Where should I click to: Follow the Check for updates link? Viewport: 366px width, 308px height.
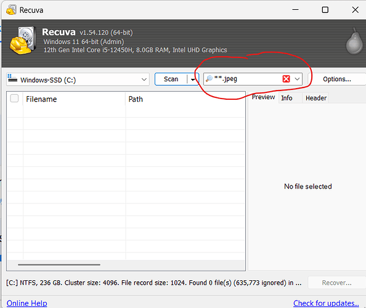click(x=326, y=303)
